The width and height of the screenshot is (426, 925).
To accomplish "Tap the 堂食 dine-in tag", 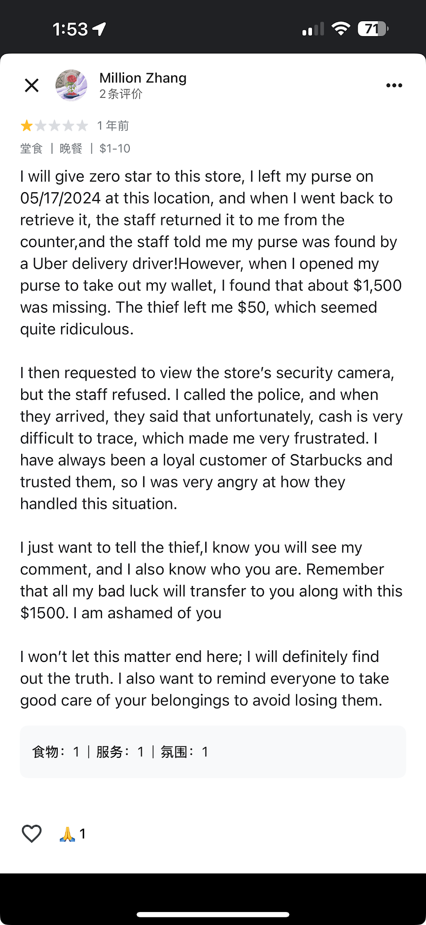I will click(x=32, y=148).
